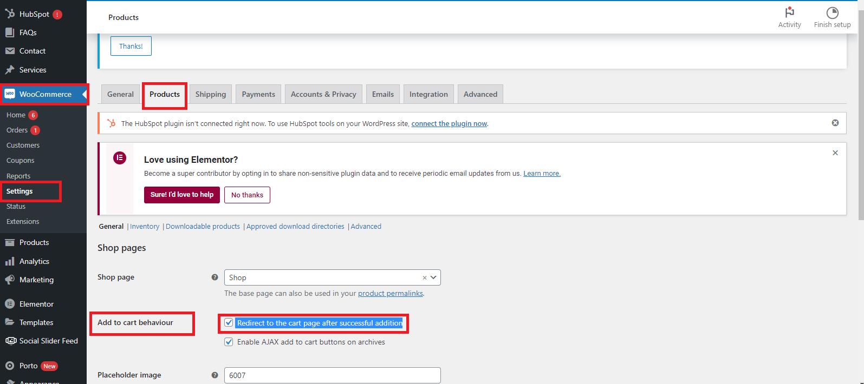Click the Porto circle icon in sidebar
The height and width of the screenshot is (384, 864).
point(10,366)
